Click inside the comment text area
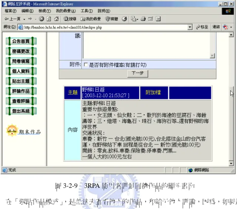 tap(147, 45)
